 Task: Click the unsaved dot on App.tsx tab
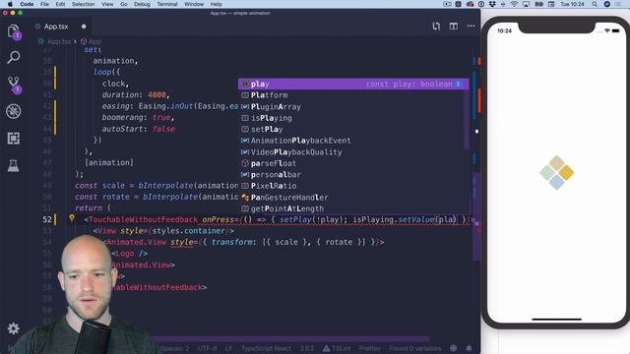(84, 27)
